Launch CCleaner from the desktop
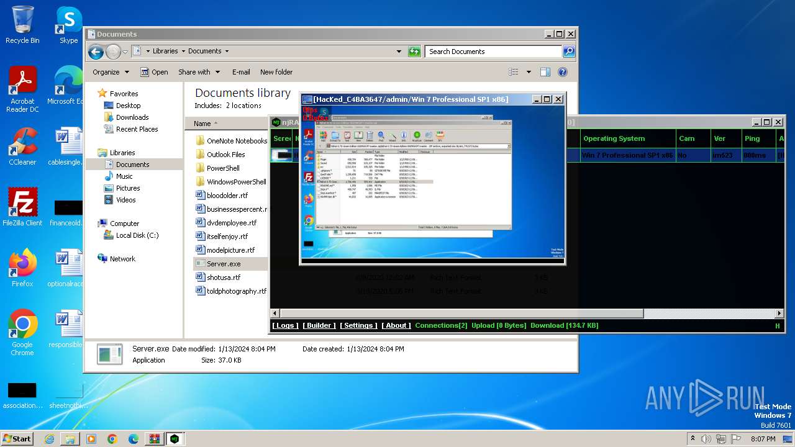795x447 pixels. 22,147
